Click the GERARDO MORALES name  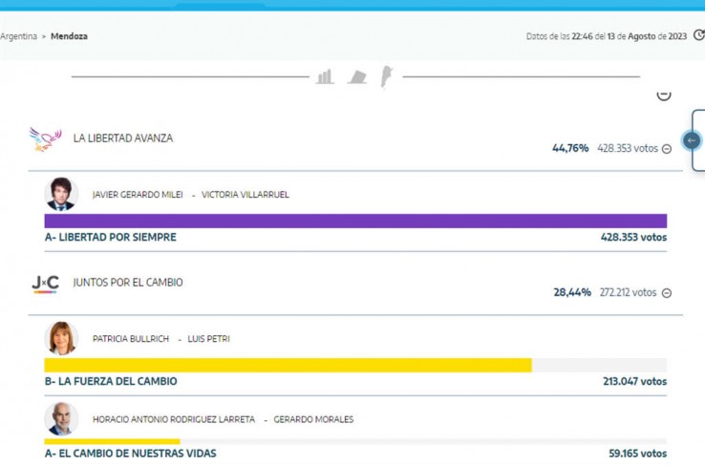(x=313, y=419)
